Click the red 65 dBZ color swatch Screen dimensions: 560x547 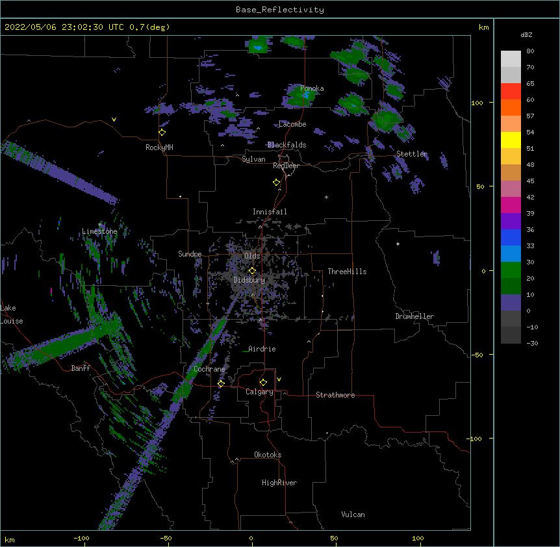(x=511, y=91)
